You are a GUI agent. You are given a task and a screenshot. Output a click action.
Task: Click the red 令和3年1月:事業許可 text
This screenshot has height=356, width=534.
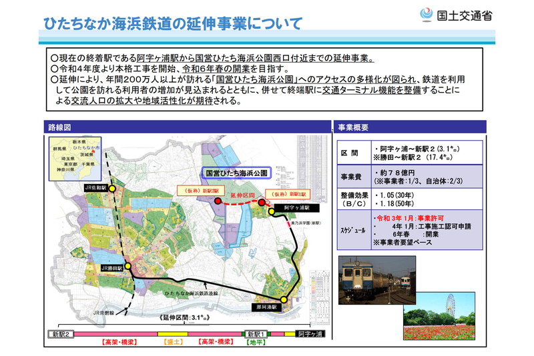pyautogui.click(x=409, y=218)
